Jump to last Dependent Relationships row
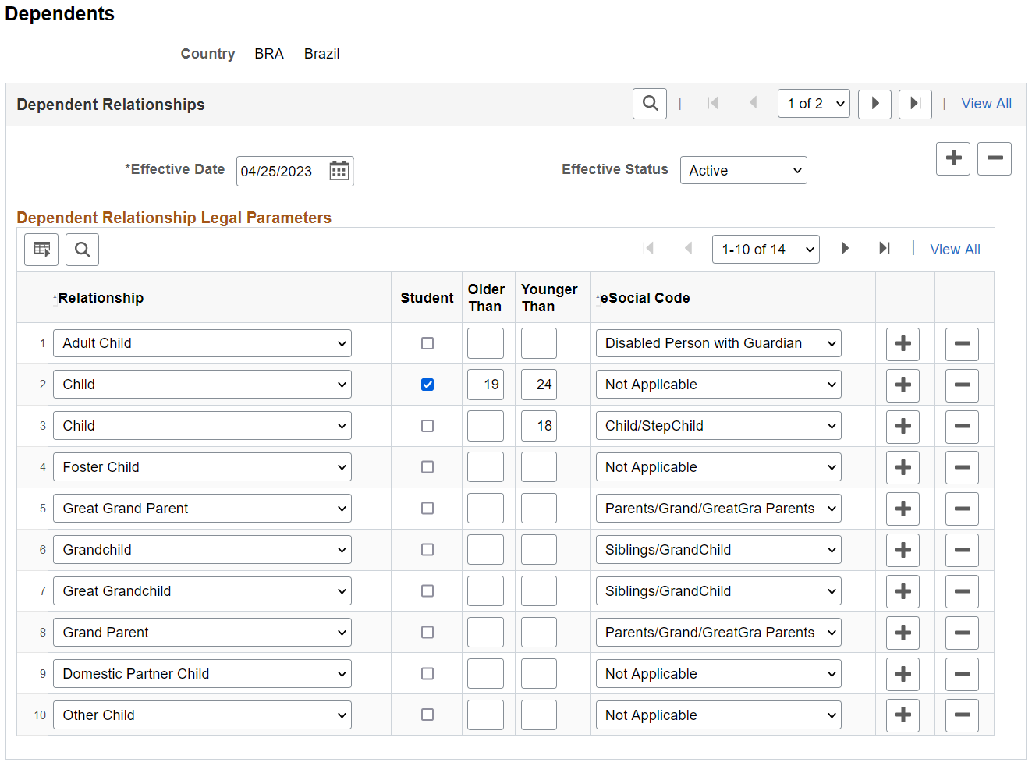The width and height of the screenshot is (1032, 766). click(915, 103)
